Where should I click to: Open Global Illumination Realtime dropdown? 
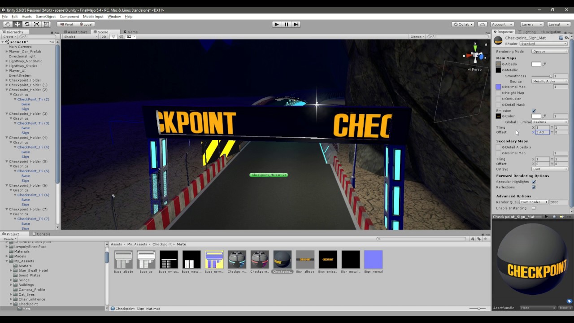point(550,122)
